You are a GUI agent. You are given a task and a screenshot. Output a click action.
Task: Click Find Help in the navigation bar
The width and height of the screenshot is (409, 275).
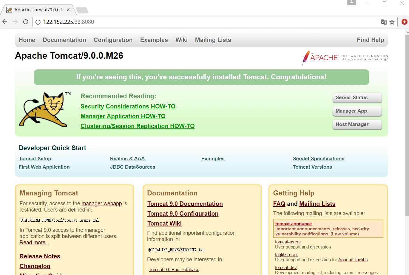coord(370,40)
